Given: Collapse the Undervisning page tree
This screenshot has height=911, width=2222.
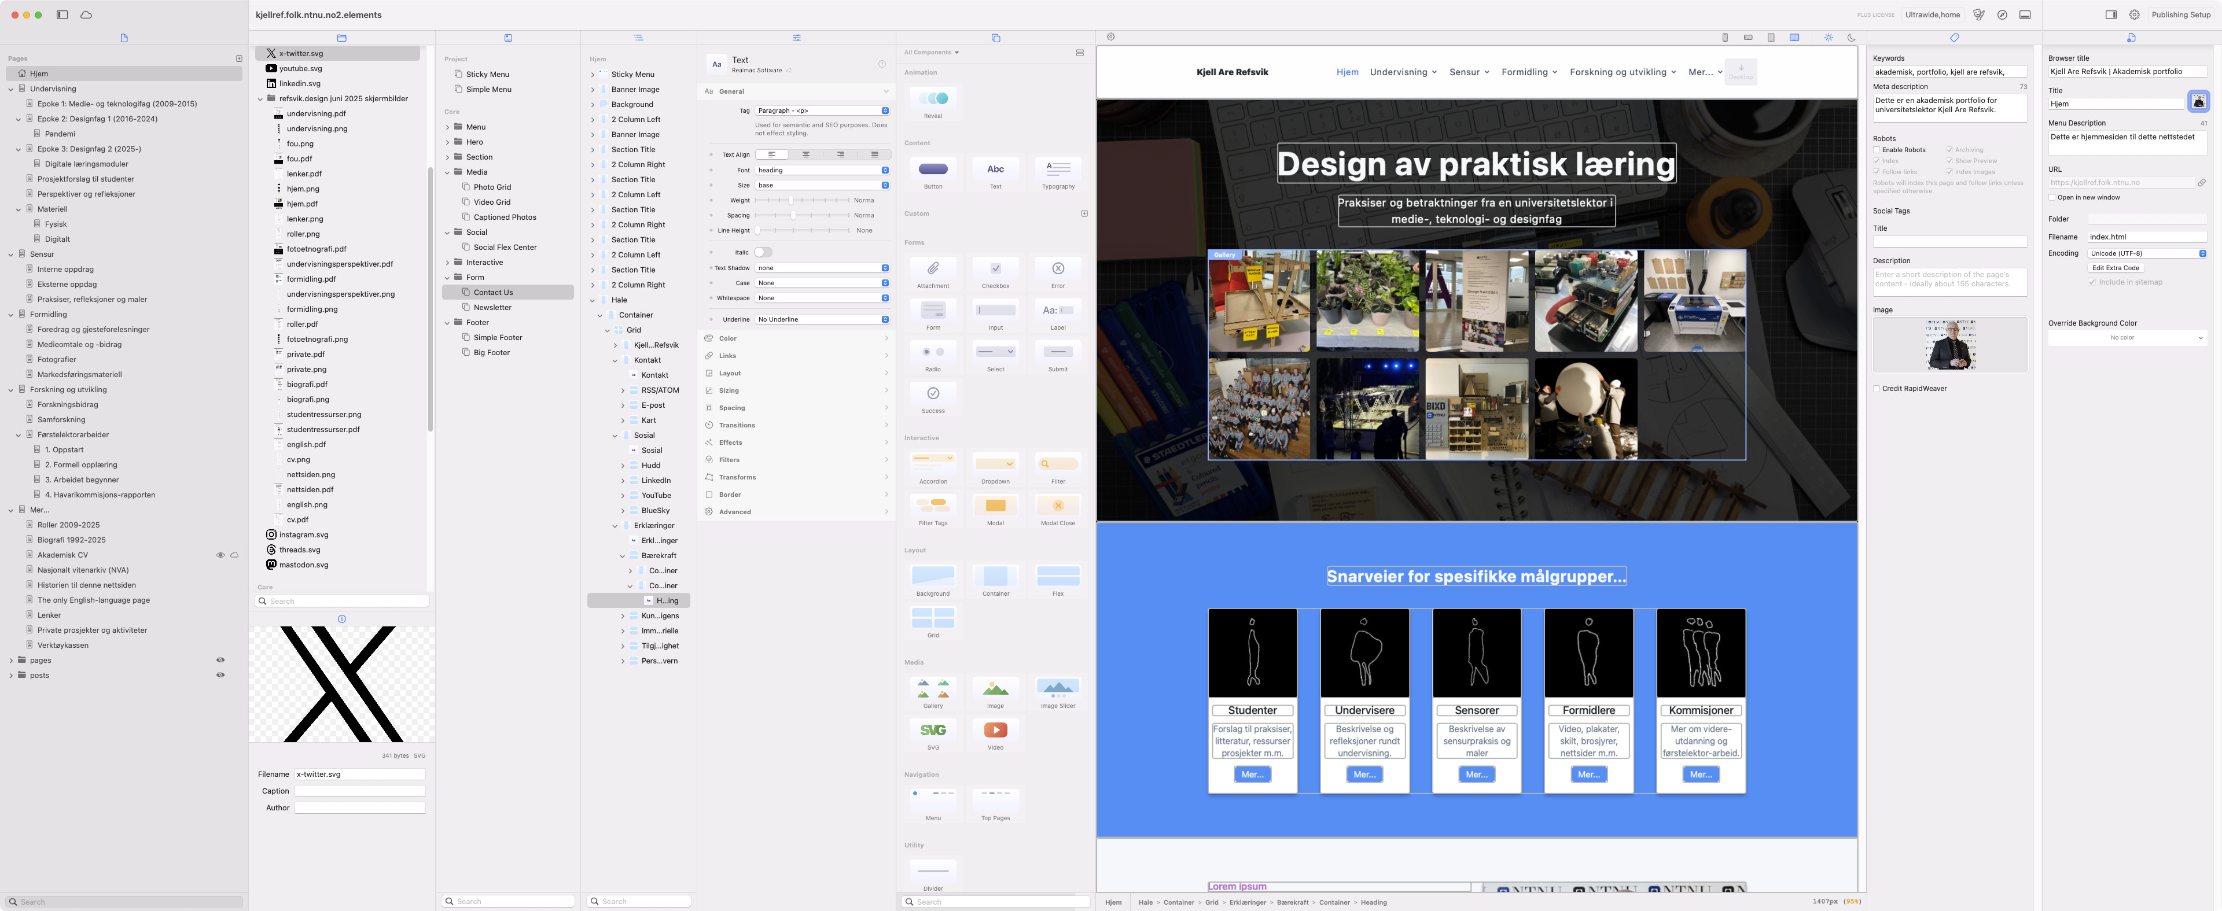Looking at the screenshot, I should (x=11, y=88).
